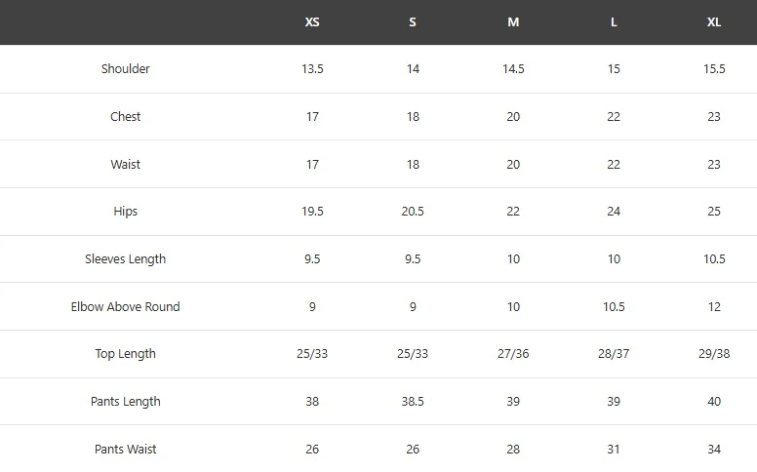Image resolution: width=757 pixels, height=472 pixels.
Task: Select the Shoulder row label
Action: [x=126, y=69]
